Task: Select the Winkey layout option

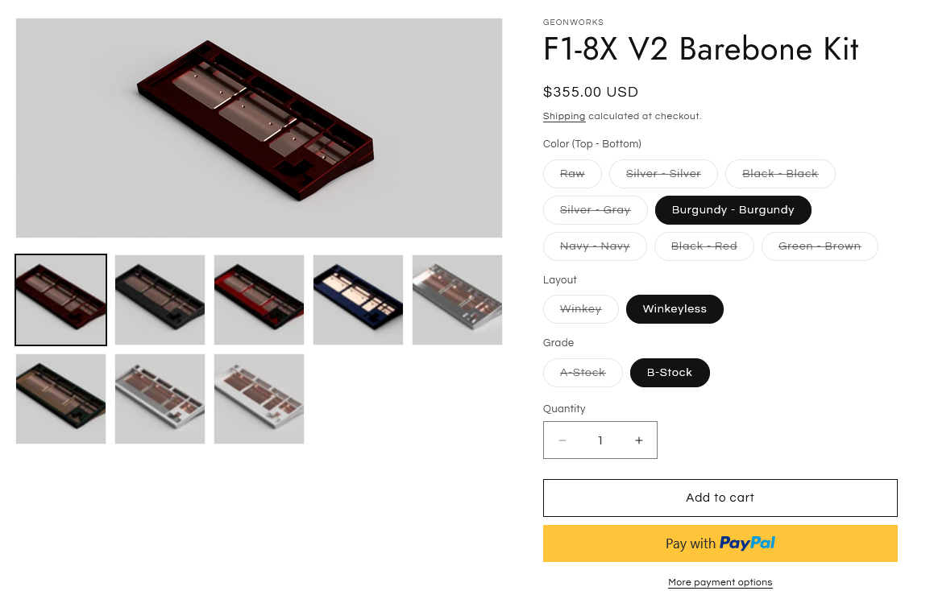Action: click(x=581, y=309)
